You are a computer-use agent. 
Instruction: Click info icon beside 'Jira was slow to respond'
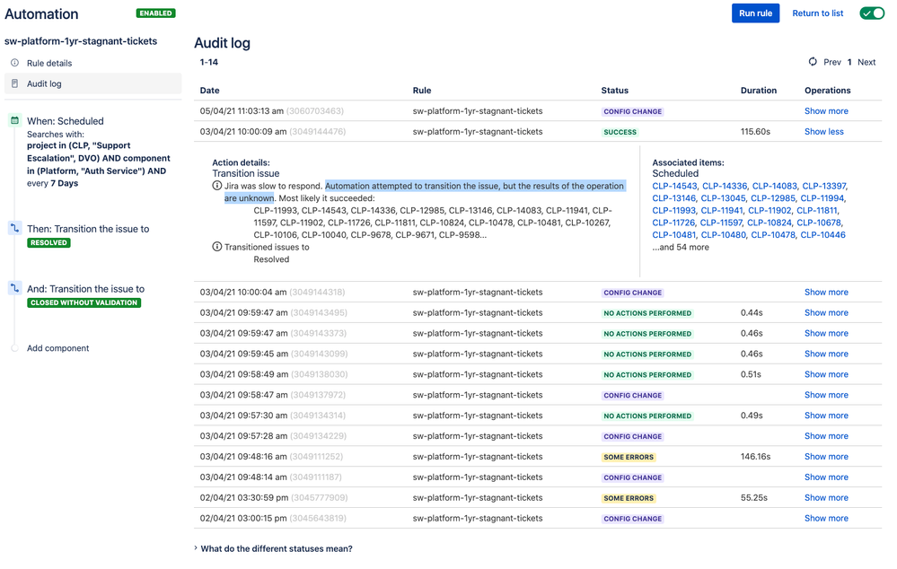coord(216,185)
